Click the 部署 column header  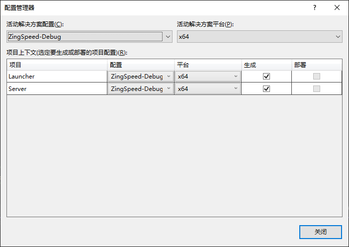pos(317,65)
